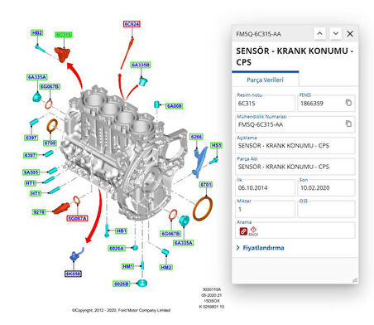The width and height of the screenshot is (374, 325).
Task: Select the highlighted 6C315 callout label
Action: [64, 35]
